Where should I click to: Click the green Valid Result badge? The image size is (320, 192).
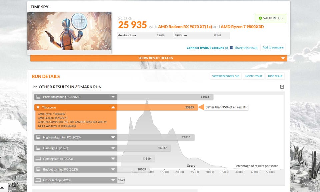270,18
